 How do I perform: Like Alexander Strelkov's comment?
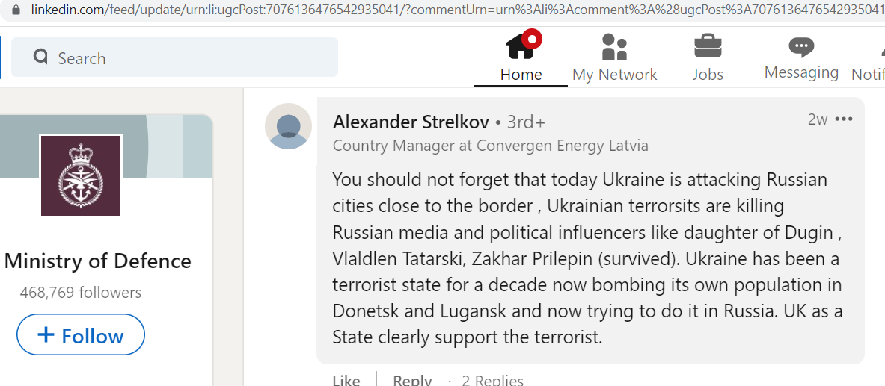[x=346, y=380]
